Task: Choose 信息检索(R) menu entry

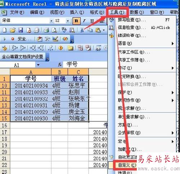Action: point(142,28)
